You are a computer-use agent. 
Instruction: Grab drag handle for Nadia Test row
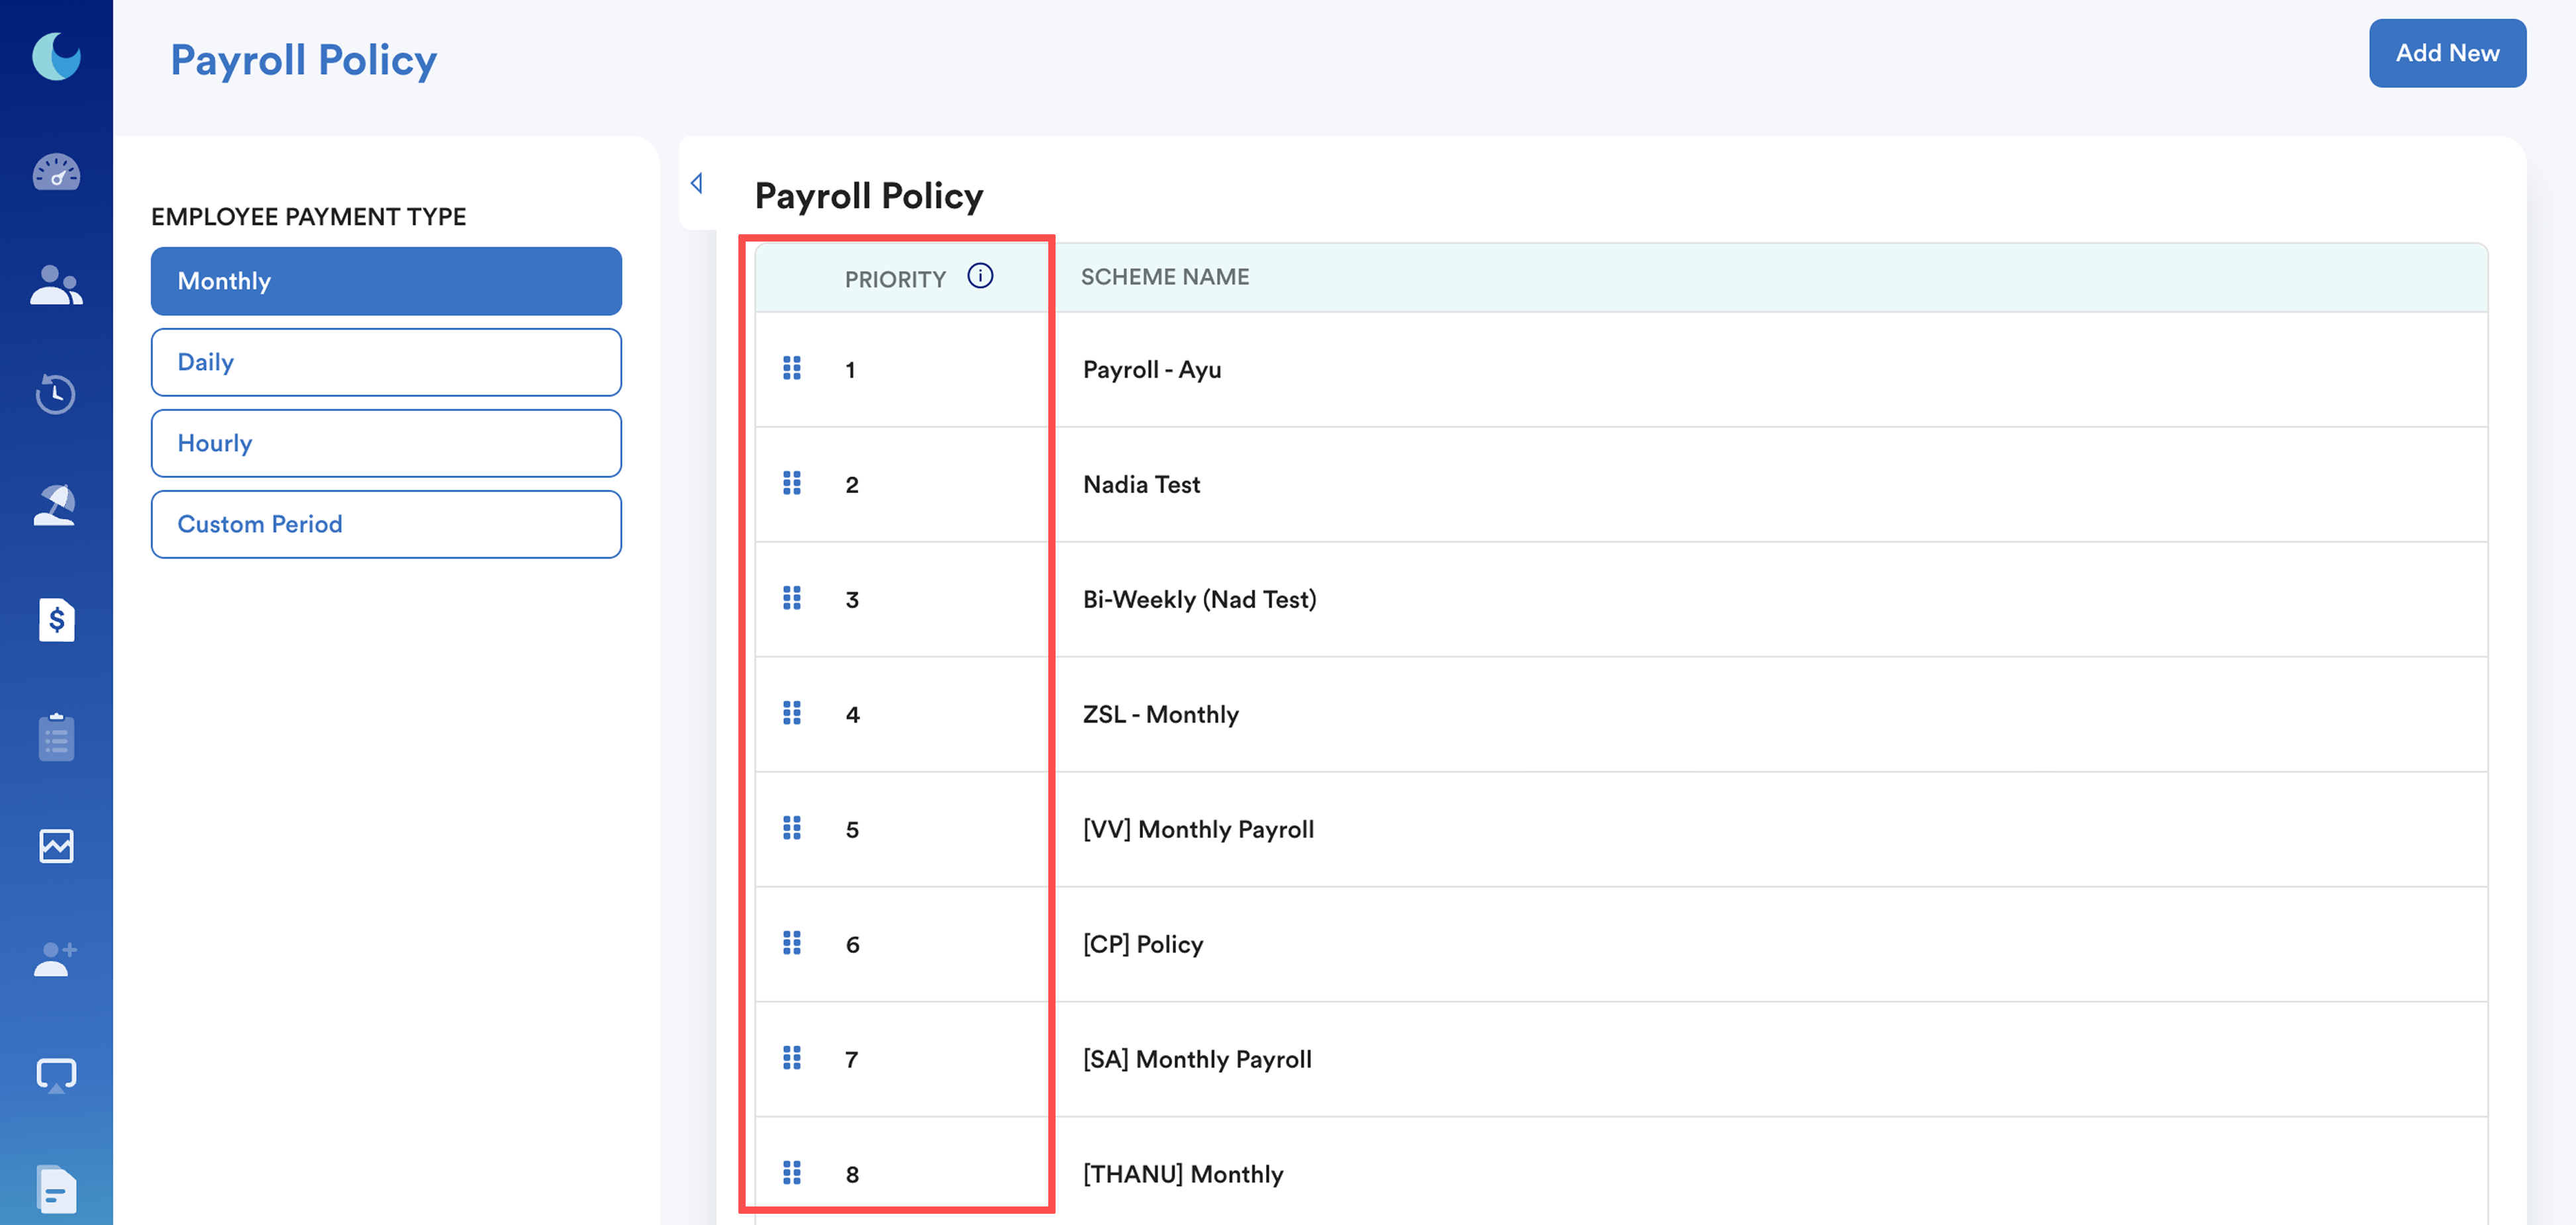(791, 484)
